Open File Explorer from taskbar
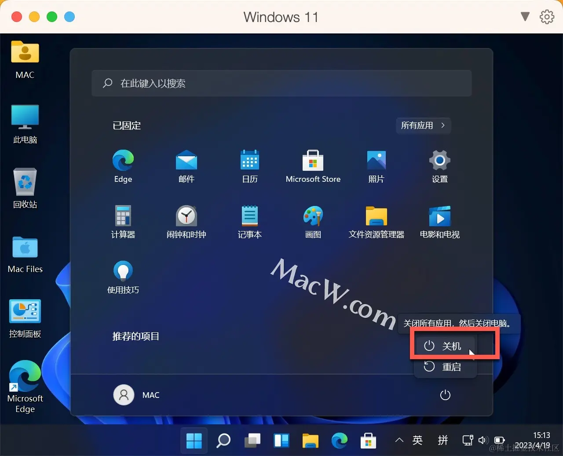Viewport: 563px width, 456px height. pos(311,440)
